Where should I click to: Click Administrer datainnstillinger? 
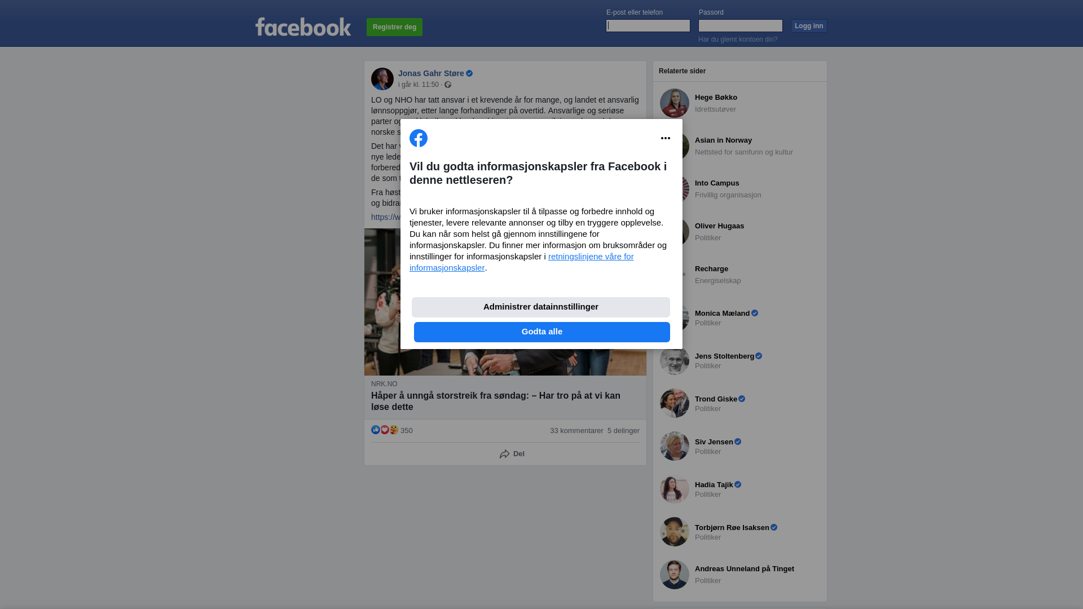click(x=541, y=307)
